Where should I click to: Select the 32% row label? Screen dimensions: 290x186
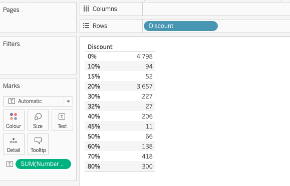tap(94, 106)
